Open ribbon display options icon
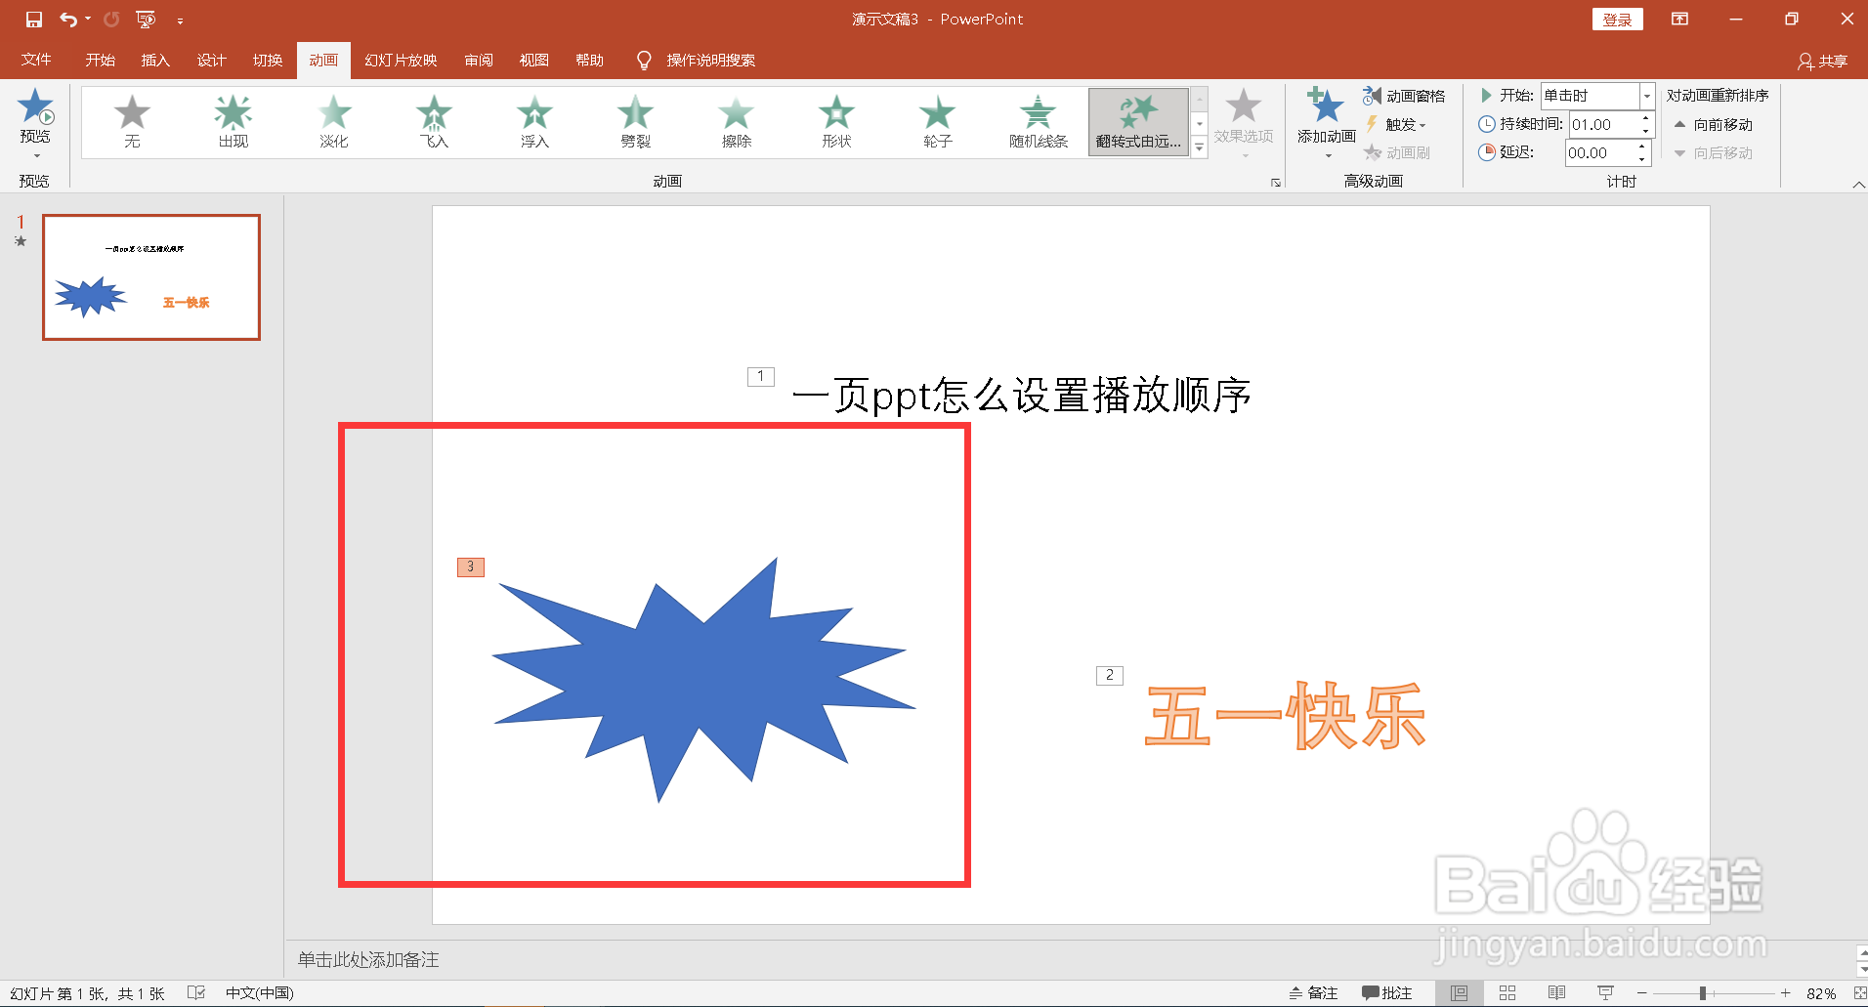The height and width of the screenshot is (1007, 1868). pyautogui.click(x=1679, y=20)
